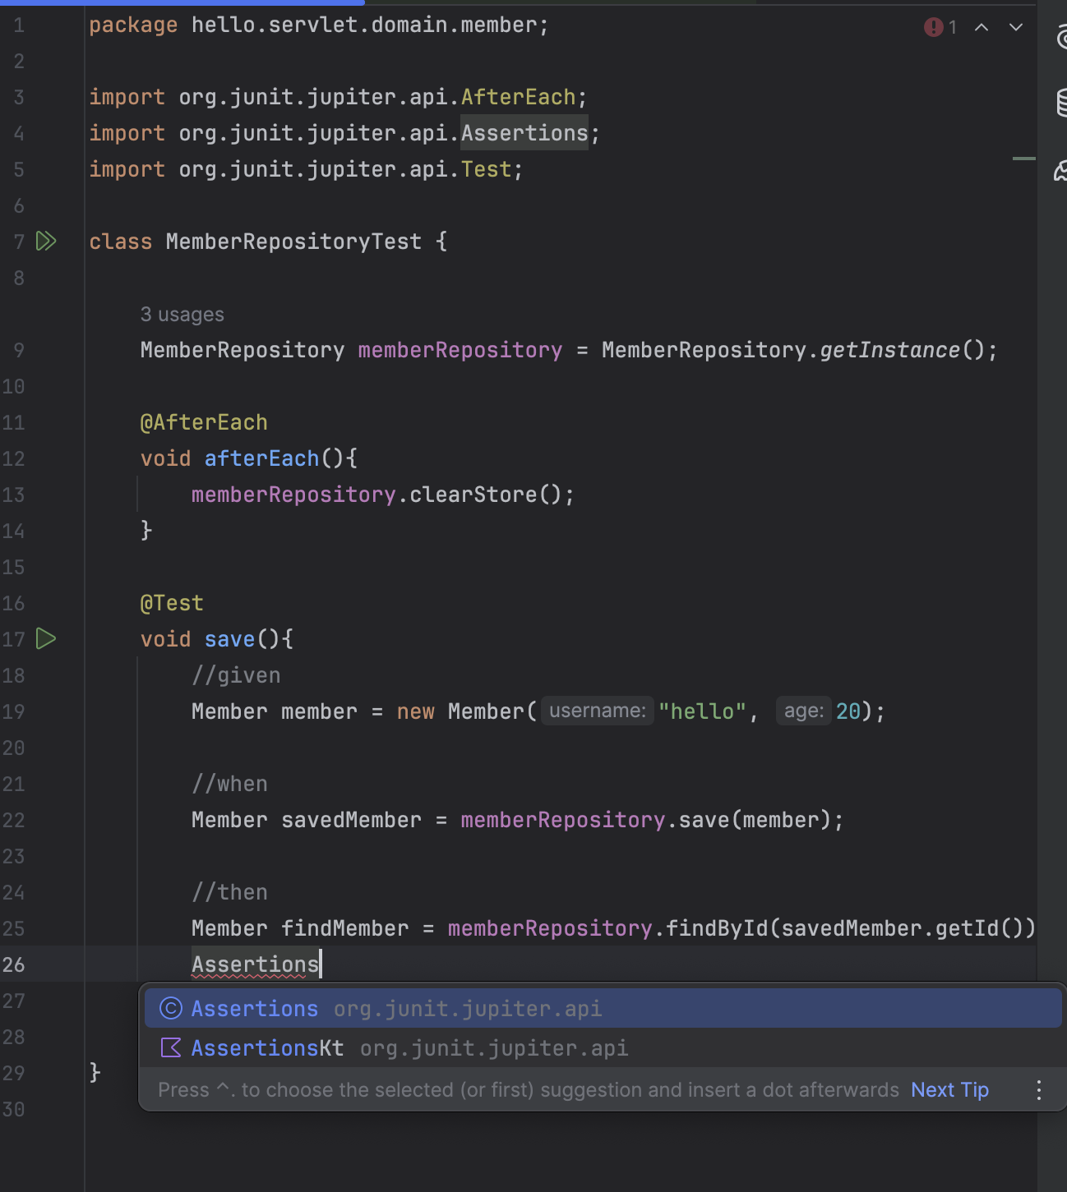Click the savedMember variable declaration on line 22
Viewport: 1067px width, 1192px height.
(x=351, y=820)
